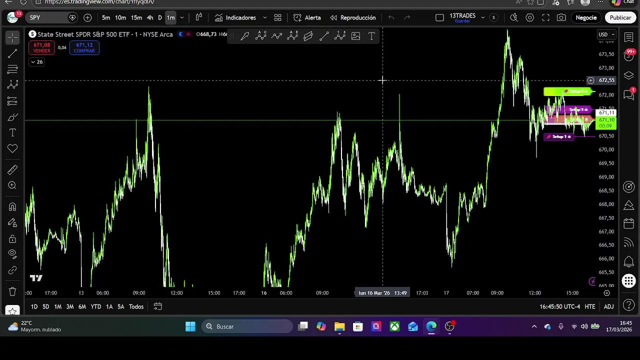The height and width of the screenshot is (360, 640).
Task: Switch to the 5m timeframe
Action: click(106, 17)
